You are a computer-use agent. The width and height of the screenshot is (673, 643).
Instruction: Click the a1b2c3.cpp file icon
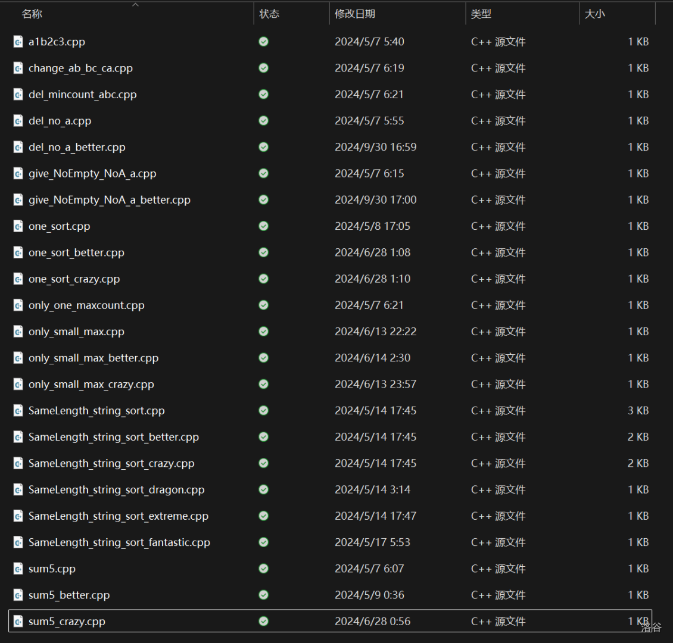click(x=18, y=42)
